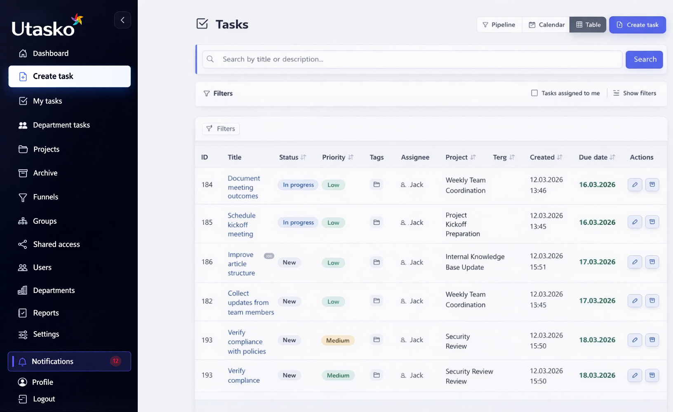Switch to the Pipeline view tab

[x=499, y=25]
